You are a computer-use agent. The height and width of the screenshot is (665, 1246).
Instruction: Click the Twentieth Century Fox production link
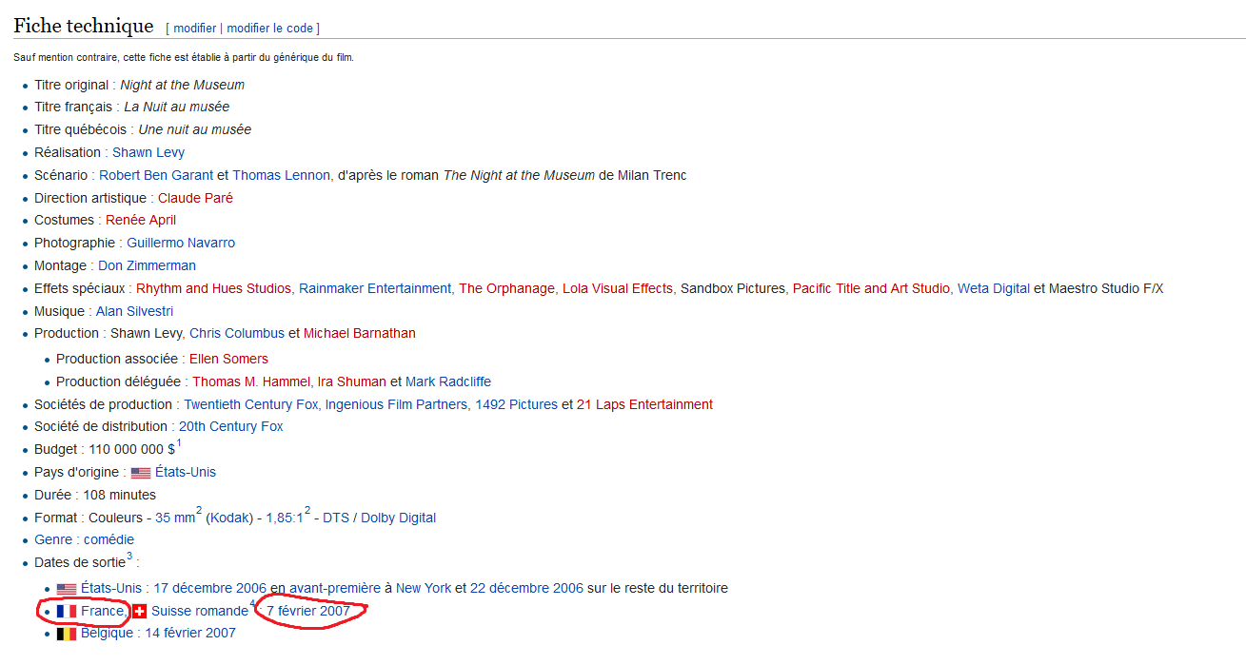point(251,404)
